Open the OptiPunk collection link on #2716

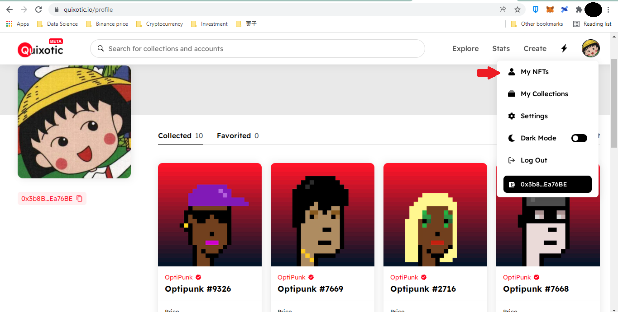tap(404, 277)
